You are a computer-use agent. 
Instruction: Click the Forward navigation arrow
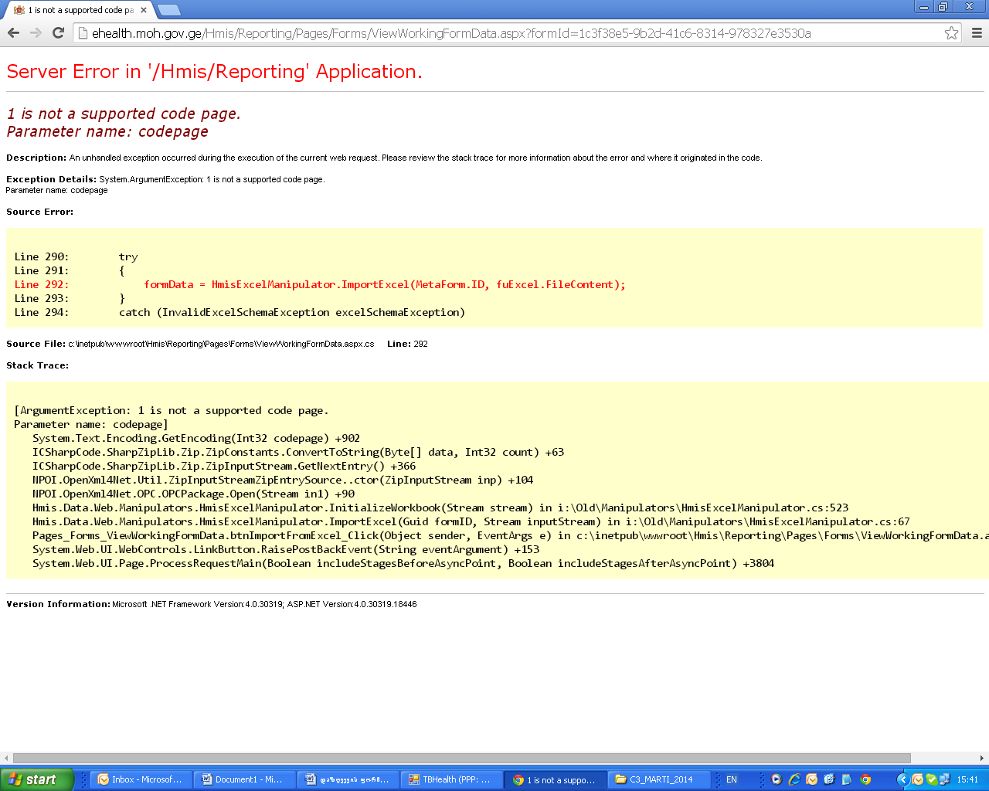click(36, 32)
